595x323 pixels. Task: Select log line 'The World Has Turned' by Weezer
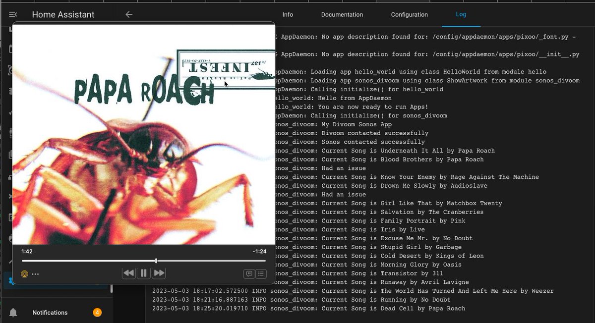(353, 291)
